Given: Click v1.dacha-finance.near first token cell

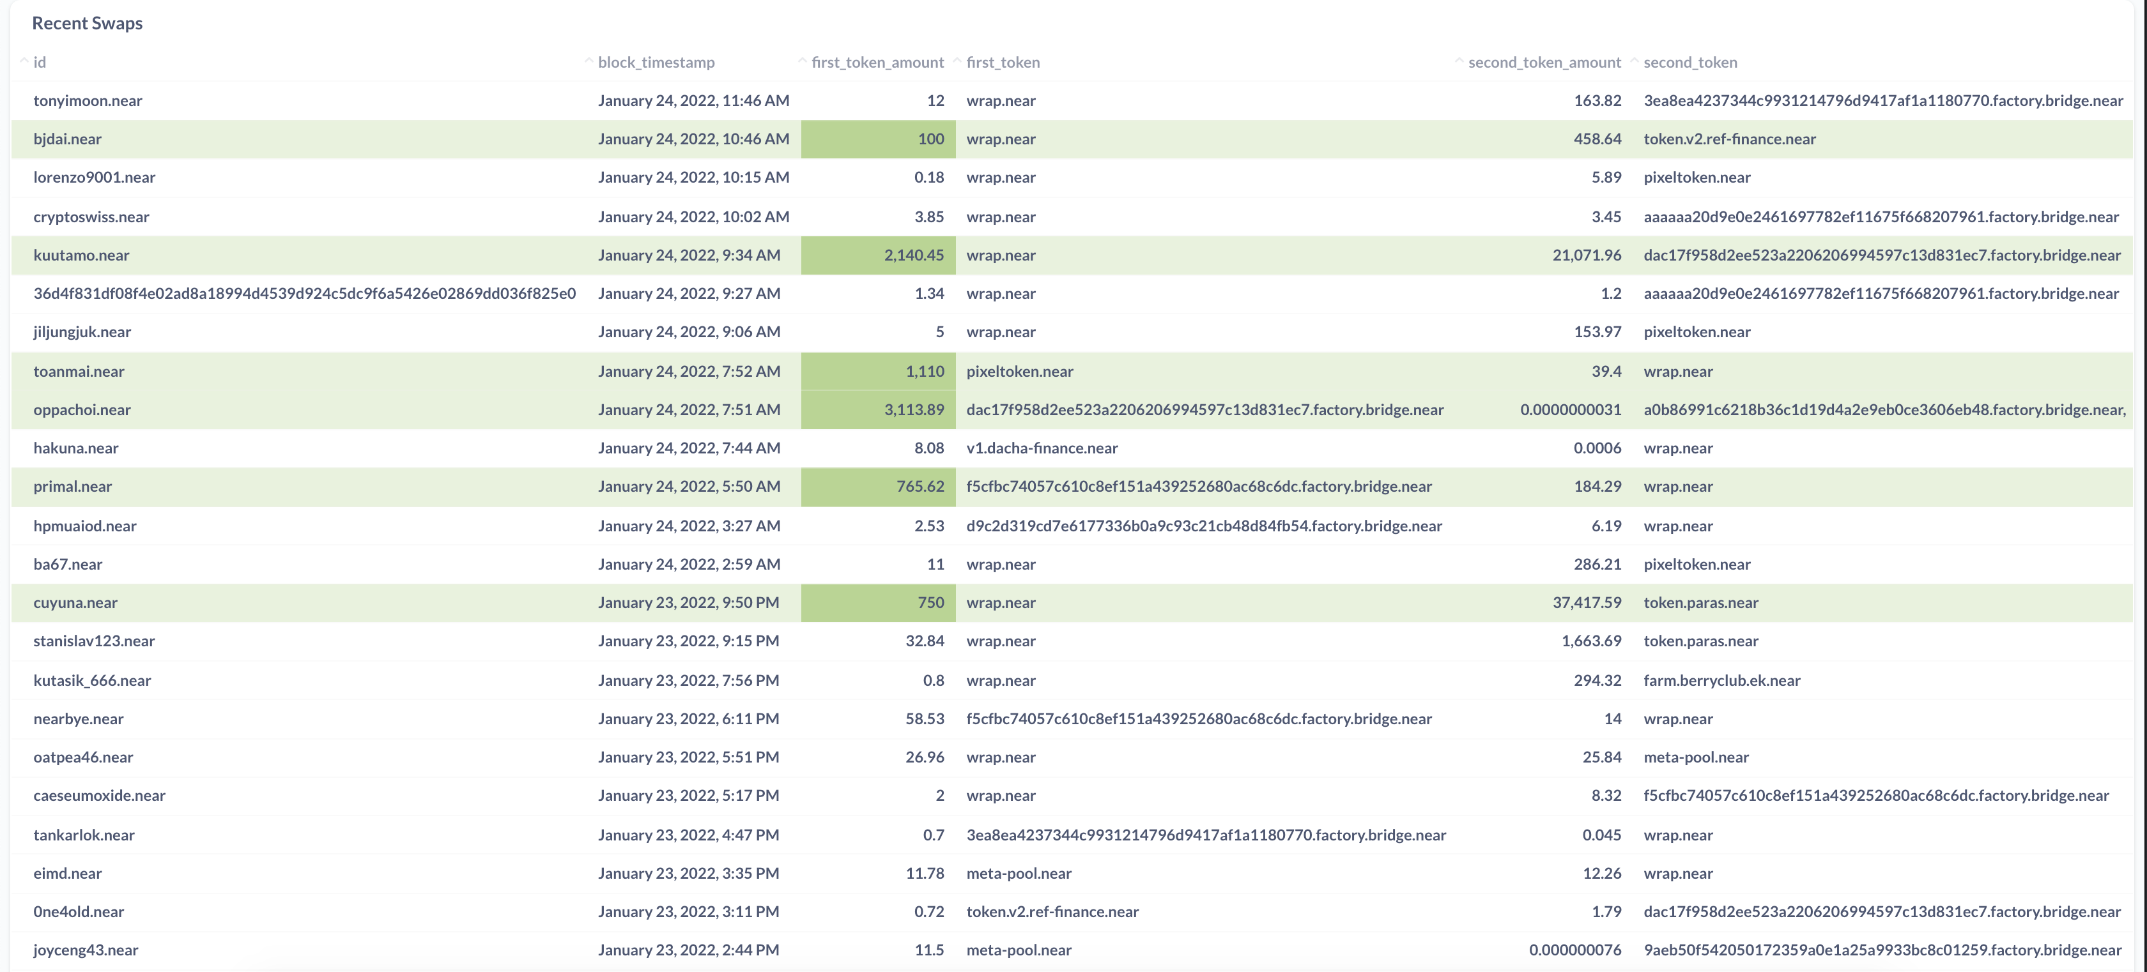Looking at the screenshot, I should (1041, 448).
